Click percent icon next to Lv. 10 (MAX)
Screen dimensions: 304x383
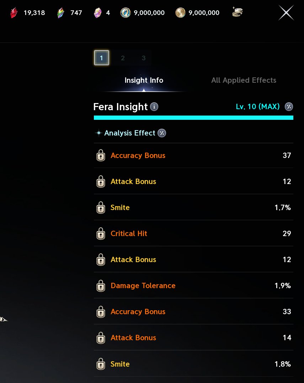click(x=289, y=107)
